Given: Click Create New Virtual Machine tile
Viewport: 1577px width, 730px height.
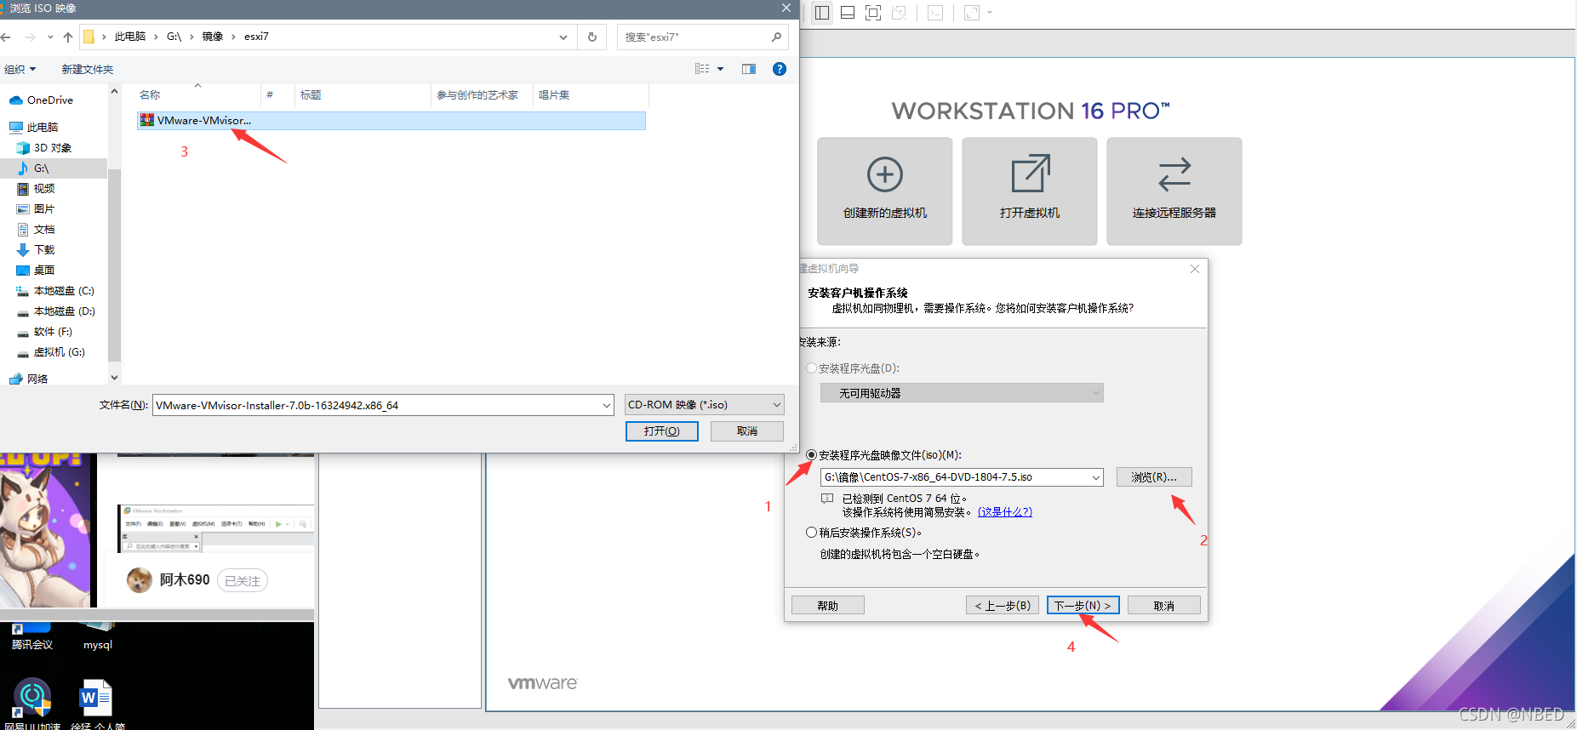Looking at the screenshot, I should (x=885, y=191).
